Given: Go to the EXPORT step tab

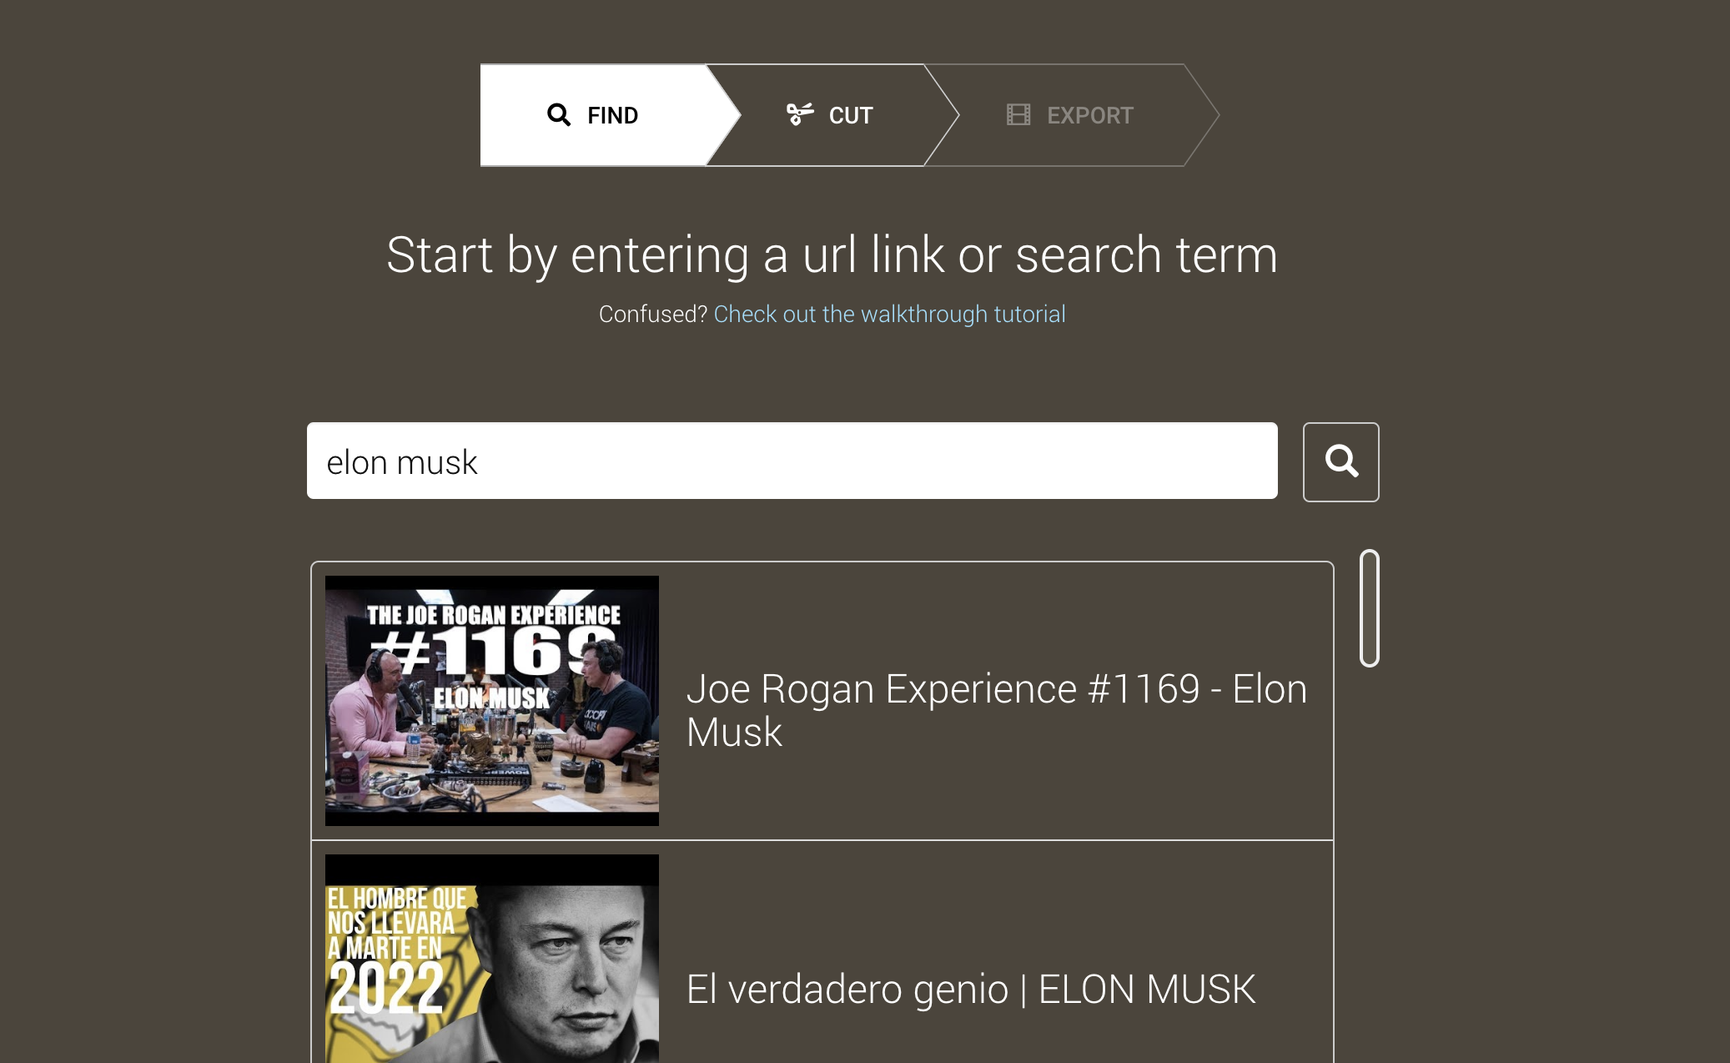Looking at the screenshot, I should (x=1071, y=115).
